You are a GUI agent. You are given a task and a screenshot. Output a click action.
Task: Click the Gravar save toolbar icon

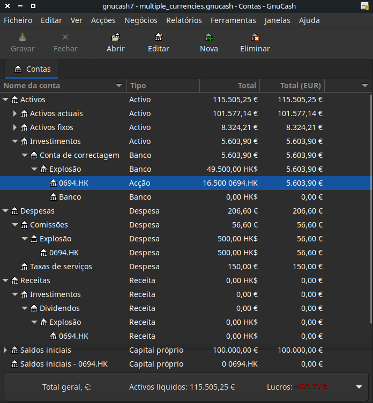tap(23, 37)
